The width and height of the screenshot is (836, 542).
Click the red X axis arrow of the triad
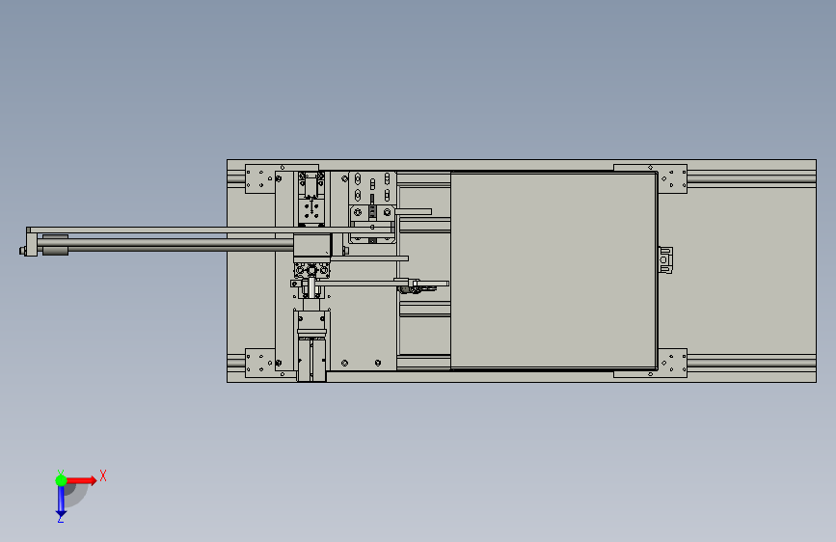(82, 480)
